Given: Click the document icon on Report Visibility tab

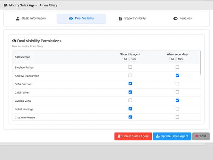Looking at the screenshot, I should pyautogui.click(x=120, y=18).
